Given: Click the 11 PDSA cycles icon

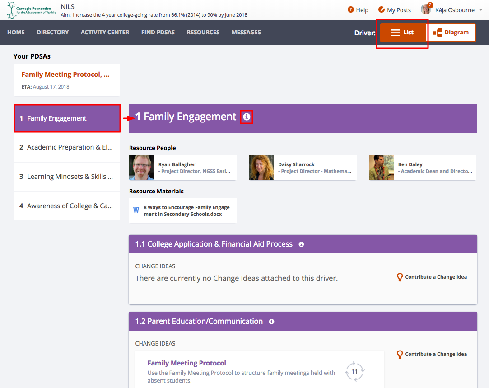Looking at the screenshot, I should tap(354, 371).
